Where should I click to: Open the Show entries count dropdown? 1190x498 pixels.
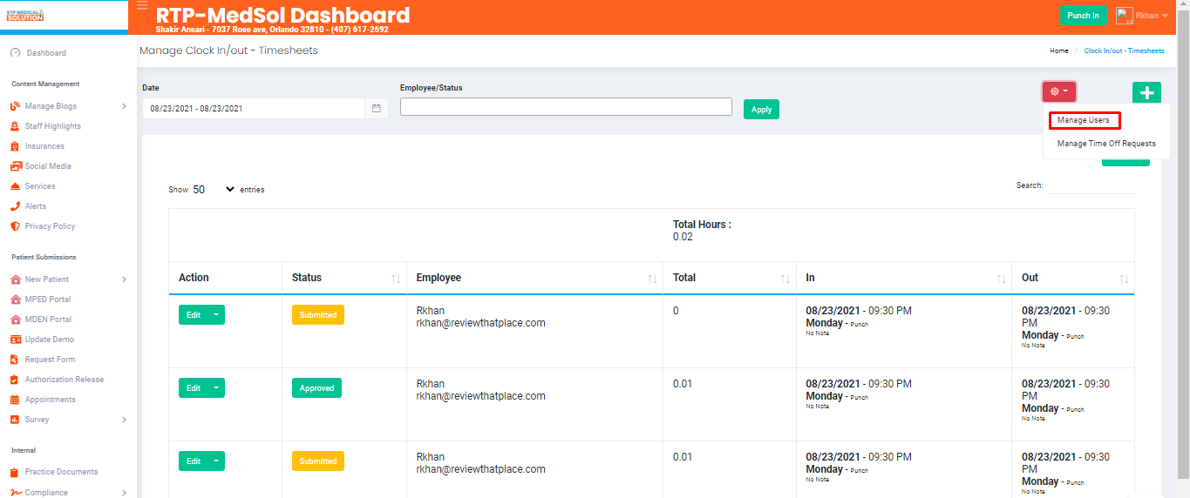click(x=214, y=189)
